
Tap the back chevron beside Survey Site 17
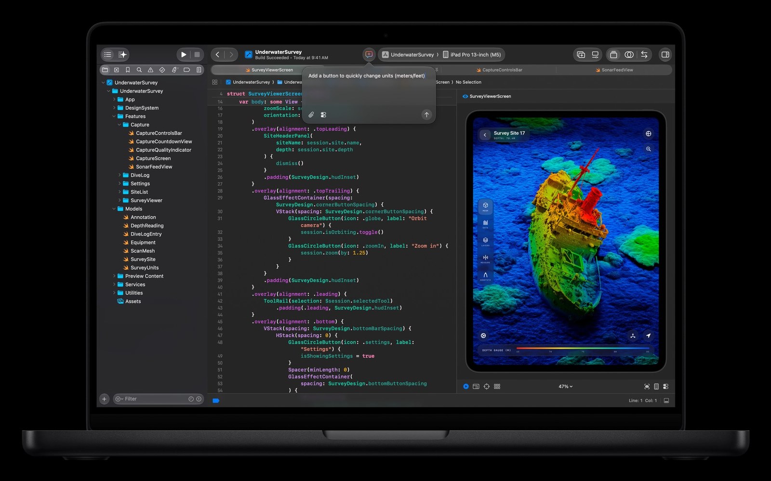pyautogui.click(x=485, y=135)
